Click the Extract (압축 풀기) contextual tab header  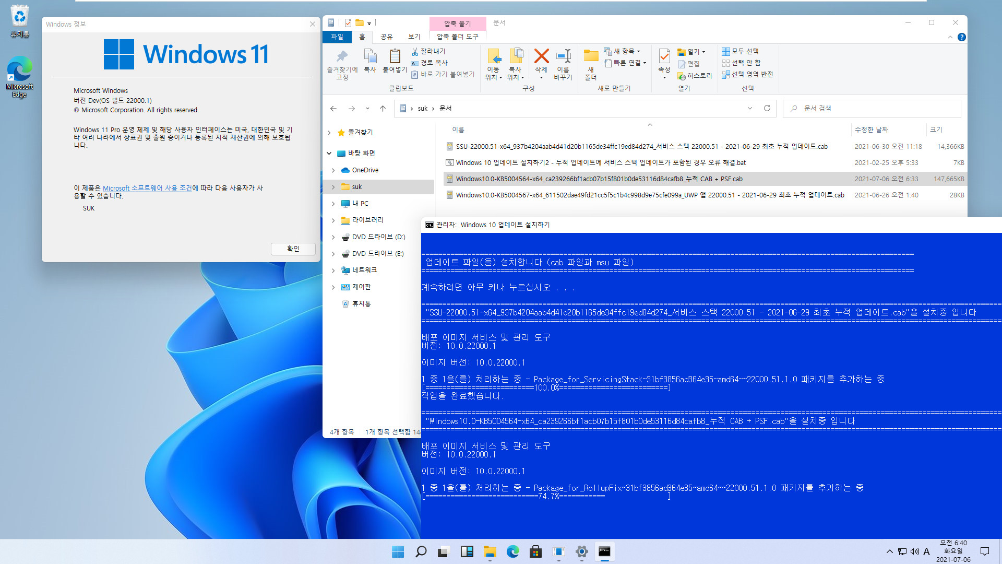[458, 23]
